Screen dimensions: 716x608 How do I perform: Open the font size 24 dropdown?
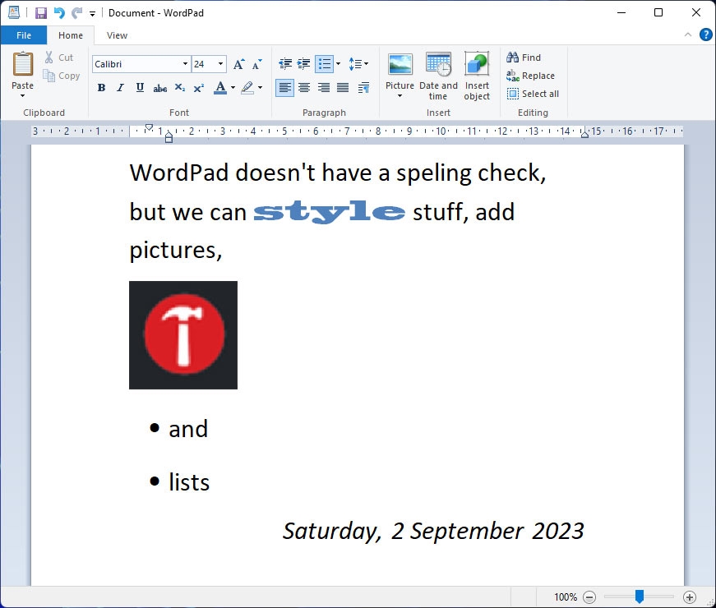point(220,64)
